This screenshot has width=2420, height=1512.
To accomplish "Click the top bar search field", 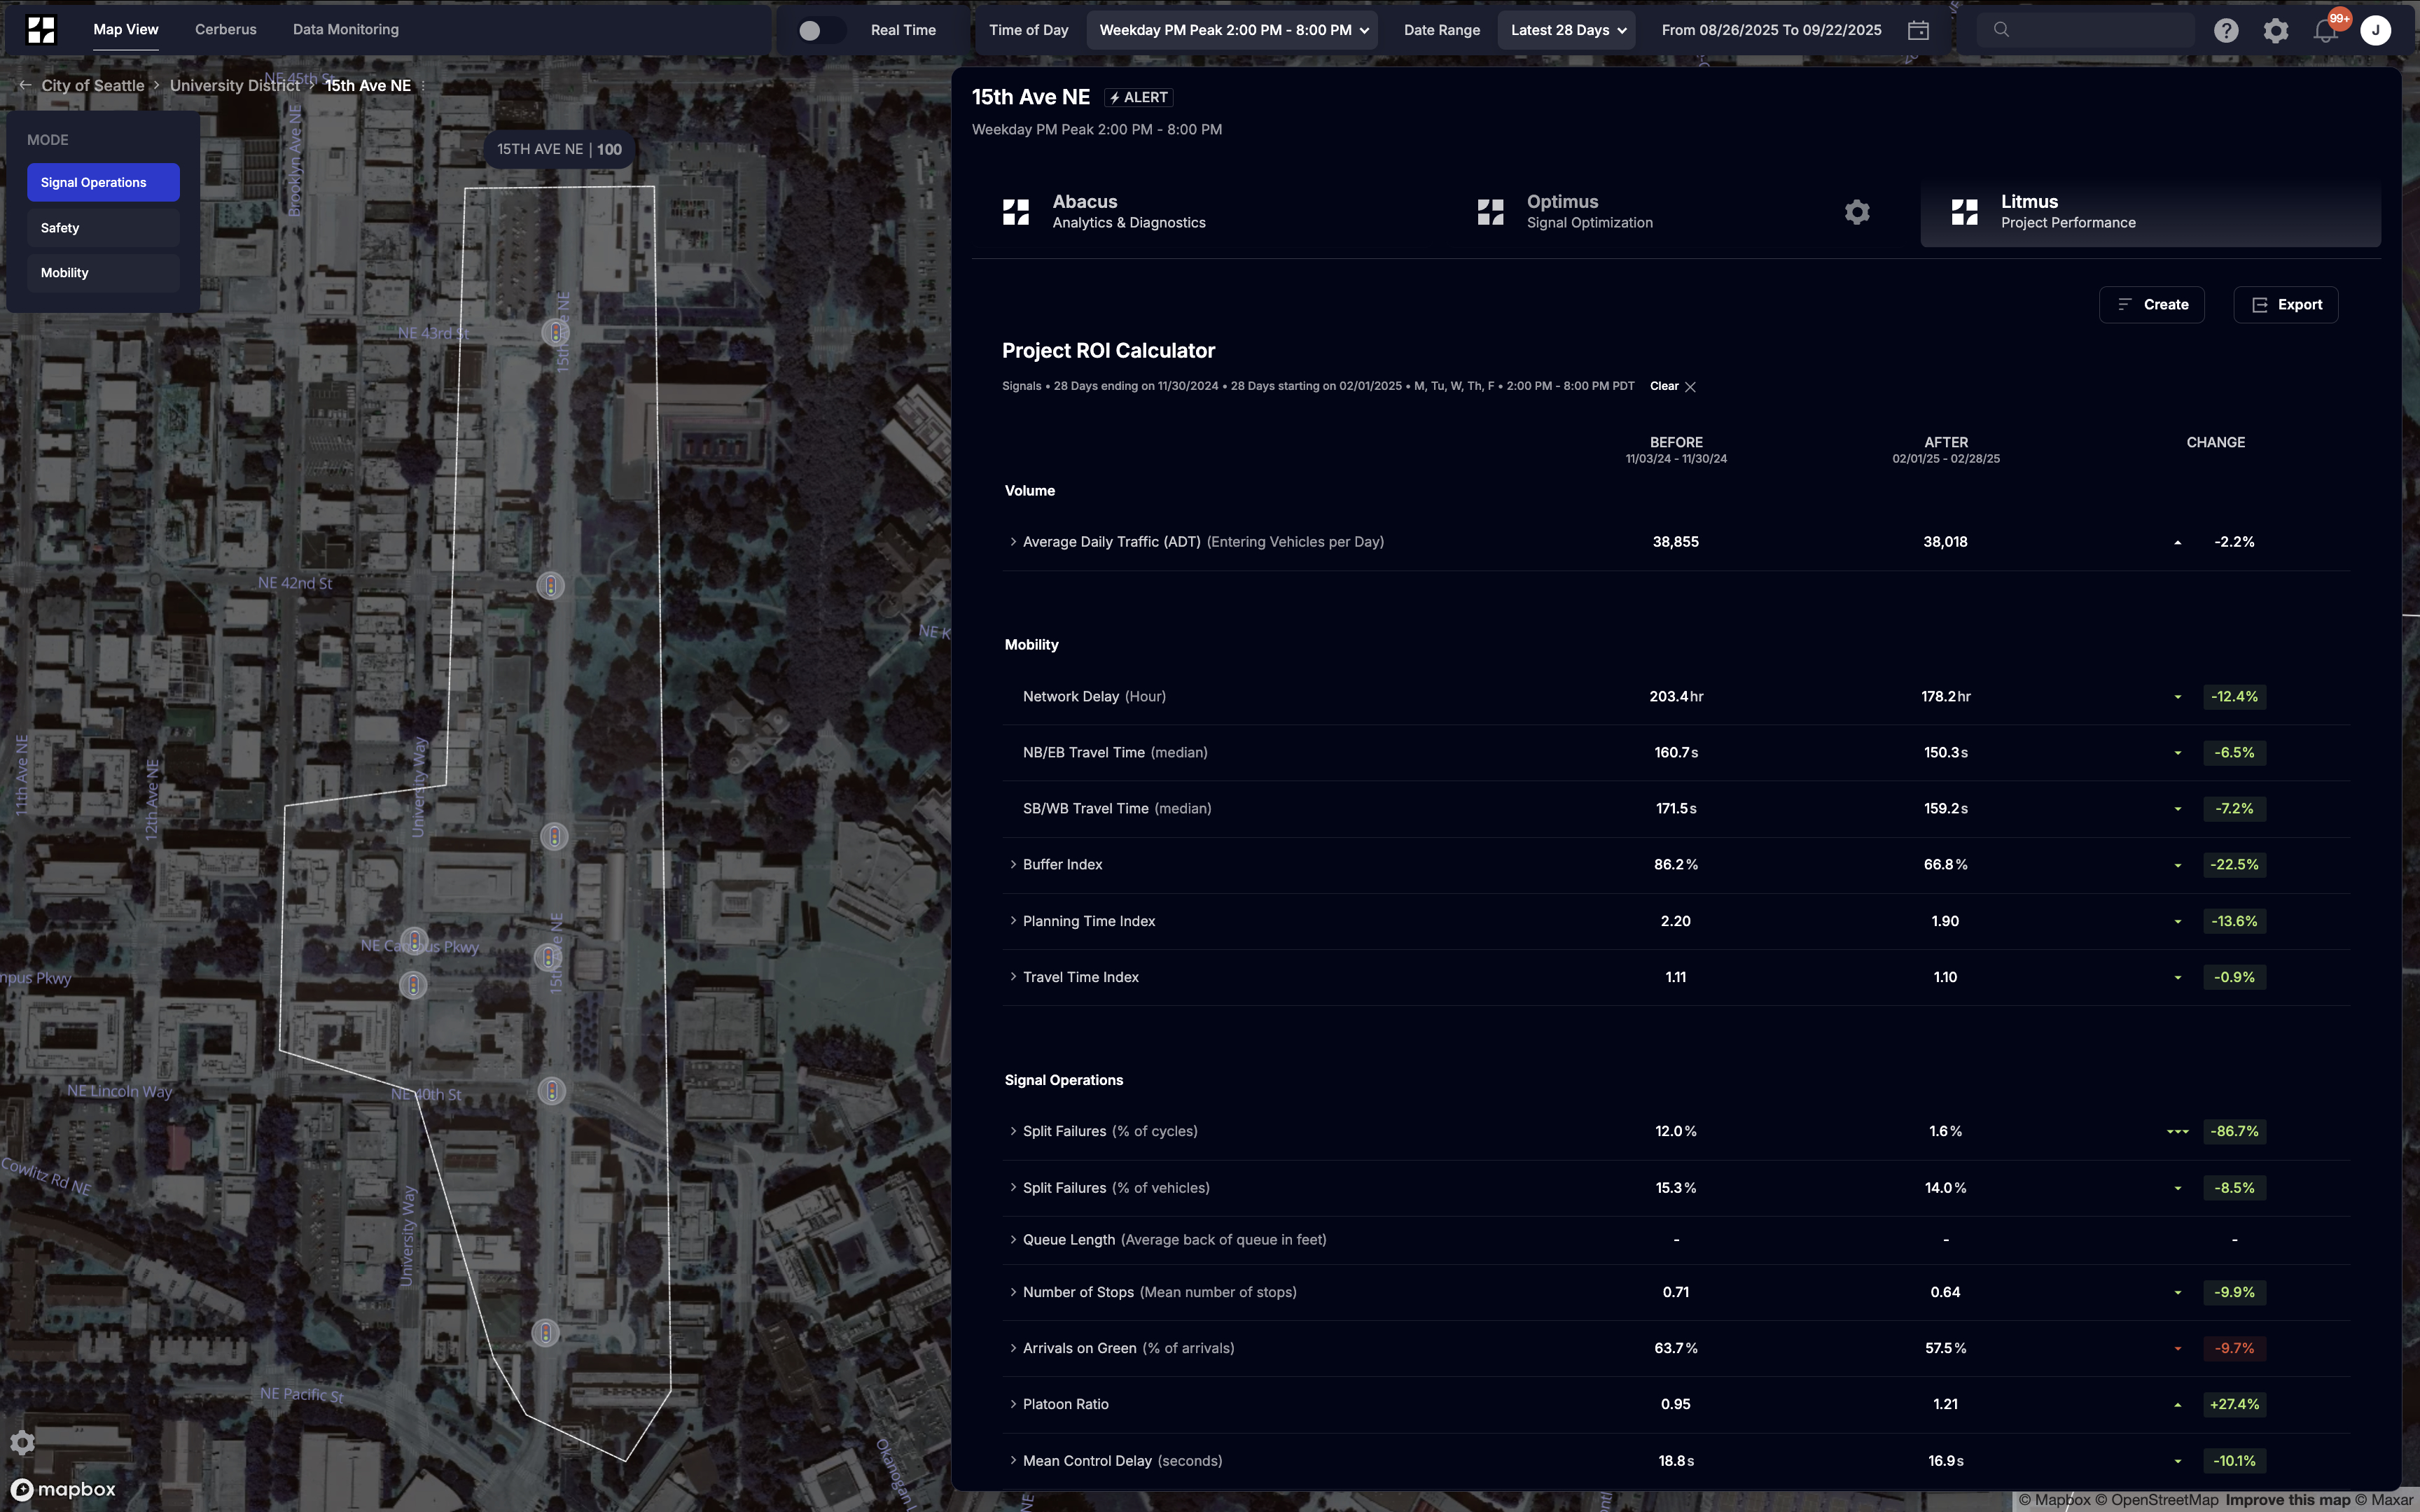I will coord(2090,30).
